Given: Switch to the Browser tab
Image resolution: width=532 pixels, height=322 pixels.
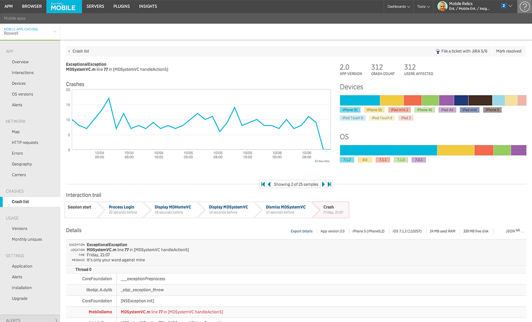Looking at the screenshot, I should [x=32, y=6].
